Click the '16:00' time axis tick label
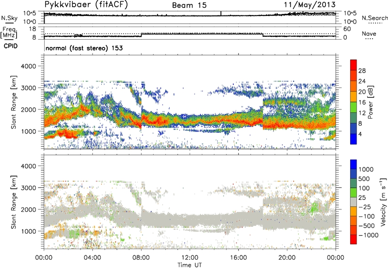Viewport: 388px width, 268px height. 238,258
